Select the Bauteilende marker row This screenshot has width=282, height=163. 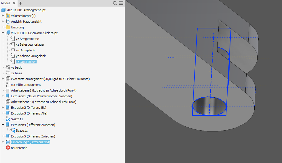tap(19, 148)
